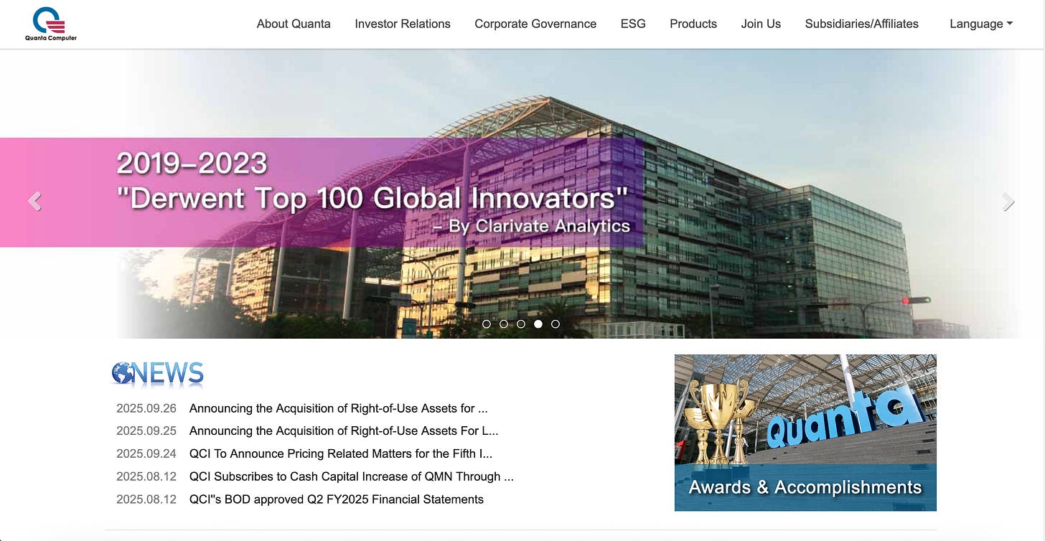Image resolution: width=1045 pixels, height=541 pixels.
Task: Click the 2025.09.26 date text
Action: (x=146, y=408)
